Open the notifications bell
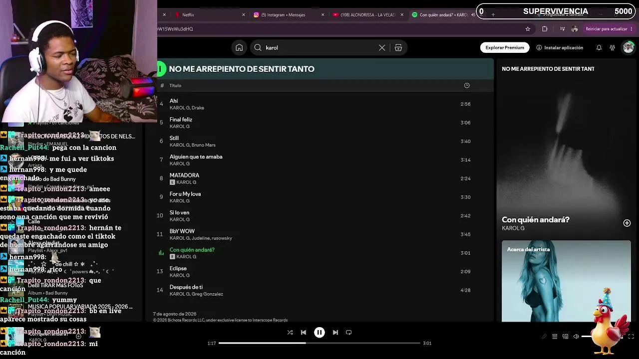 click(x=599, y=47)
